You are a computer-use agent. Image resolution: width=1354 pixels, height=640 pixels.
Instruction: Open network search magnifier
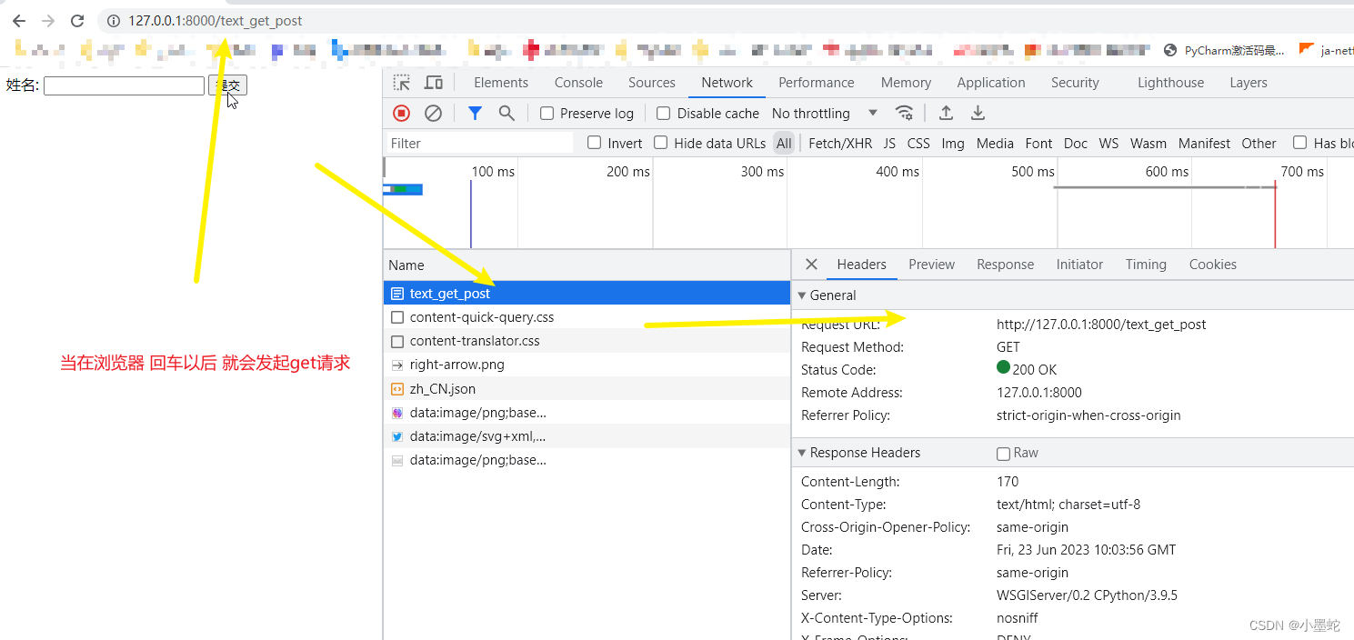506,113
